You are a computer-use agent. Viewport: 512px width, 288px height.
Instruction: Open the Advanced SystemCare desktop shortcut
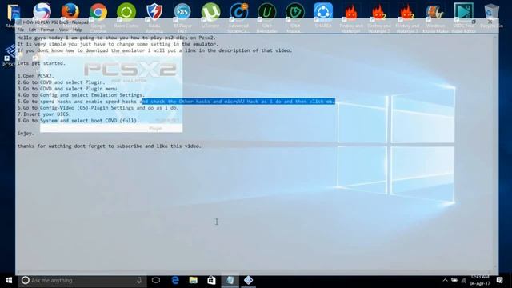pos(238,12)
